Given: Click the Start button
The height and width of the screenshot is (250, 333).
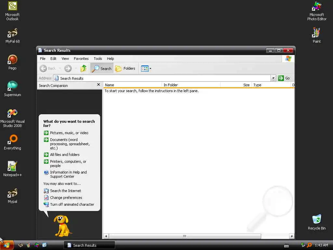Looking at the screenshot, I should pos(7,245).
